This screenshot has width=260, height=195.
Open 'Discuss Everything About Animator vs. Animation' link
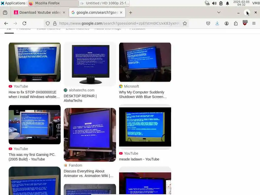click(89, 173)
